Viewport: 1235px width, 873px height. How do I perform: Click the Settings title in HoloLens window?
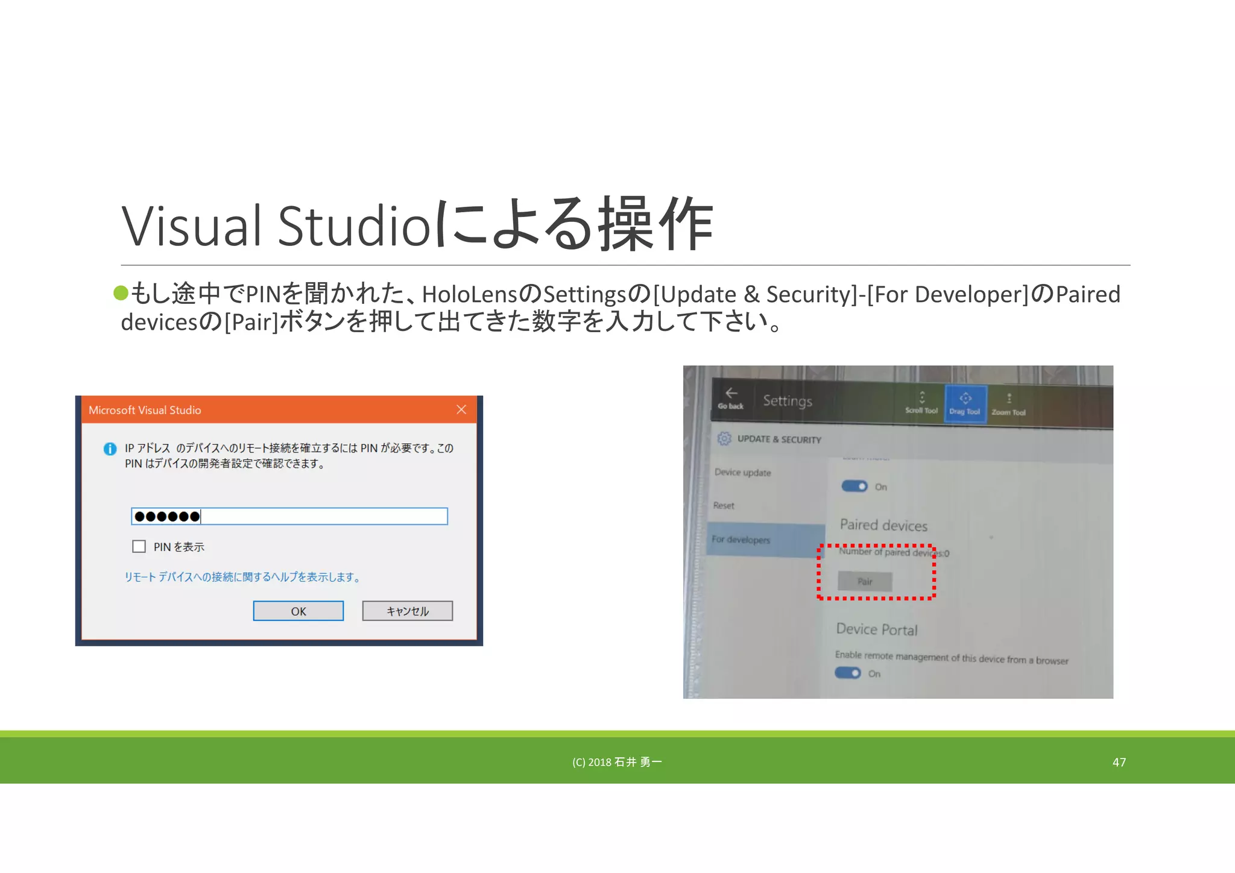(788, 401)
